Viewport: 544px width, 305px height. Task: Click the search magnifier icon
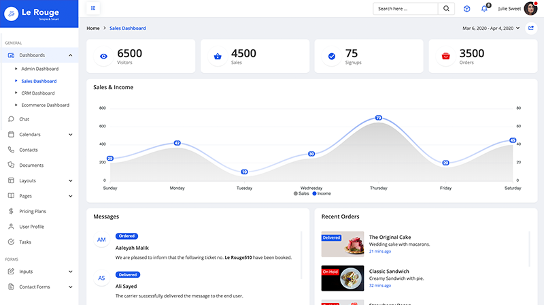click(x=447, y=9)
